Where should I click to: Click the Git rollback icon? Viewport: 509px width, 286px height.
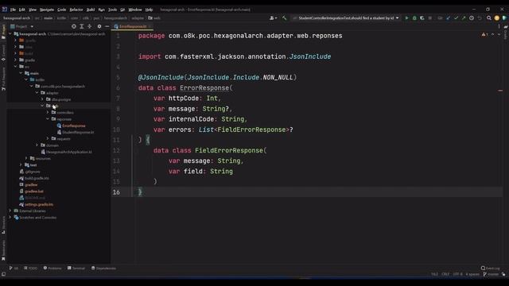[480, 18]
